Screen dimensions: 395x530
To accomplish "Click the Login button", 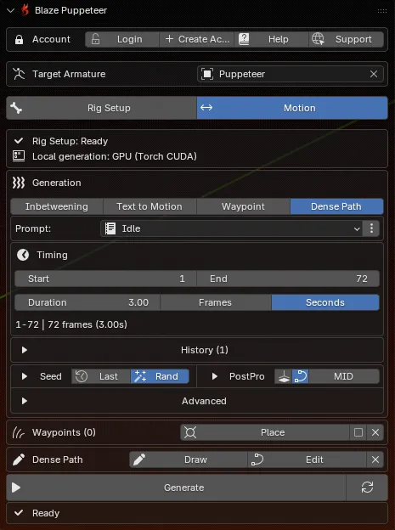I will coord(121,40).
